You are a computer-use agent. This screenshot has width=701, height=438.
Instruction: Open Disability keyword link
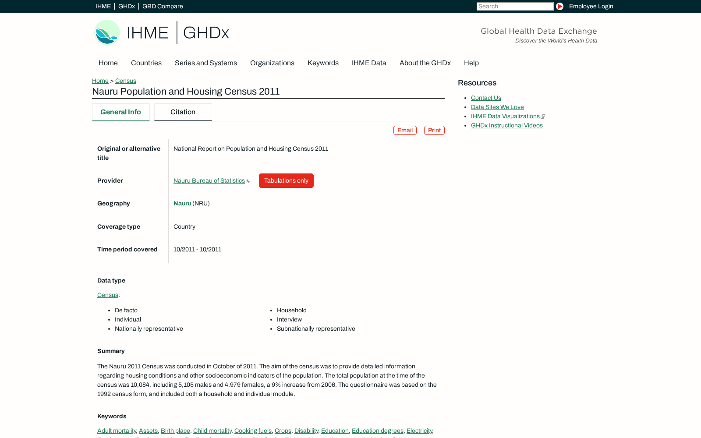pyautogui.click(x=306, y=431)
